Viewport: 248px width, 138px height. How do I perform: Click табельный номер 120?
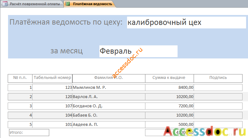pyautogui.click(x=52, y=97)
